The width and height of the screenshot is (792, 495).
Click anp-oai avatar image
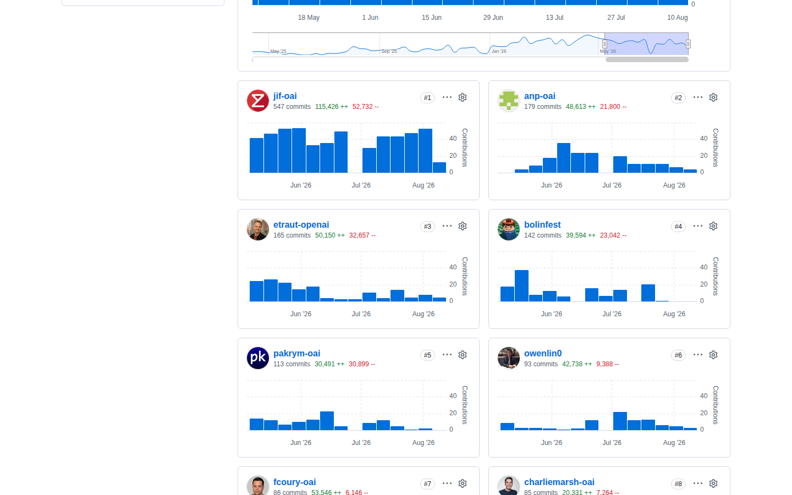pos(509,101)
